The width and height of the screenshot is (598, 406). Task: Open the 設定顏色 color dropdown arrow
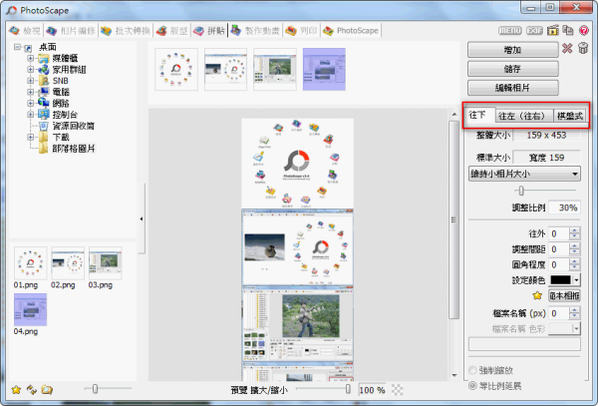(x=577, y=280)
